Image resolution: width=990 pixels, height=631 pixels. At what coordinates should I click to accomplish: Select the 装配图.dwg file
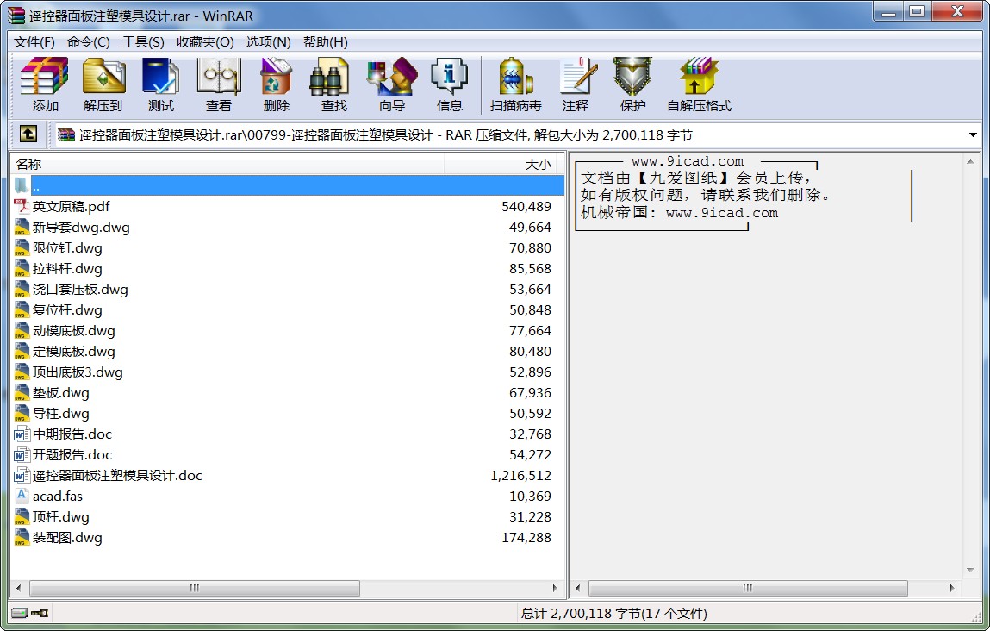(67, 538)
